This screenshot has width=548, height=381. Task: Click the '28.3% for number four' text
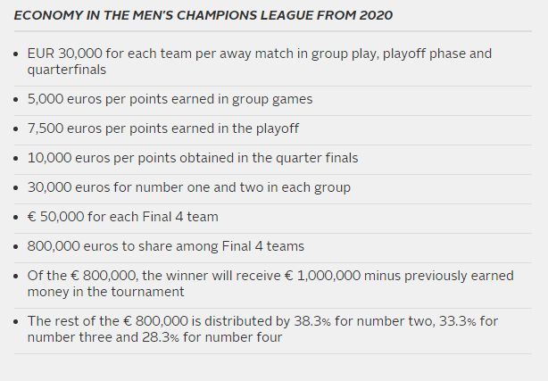[212, 337]
